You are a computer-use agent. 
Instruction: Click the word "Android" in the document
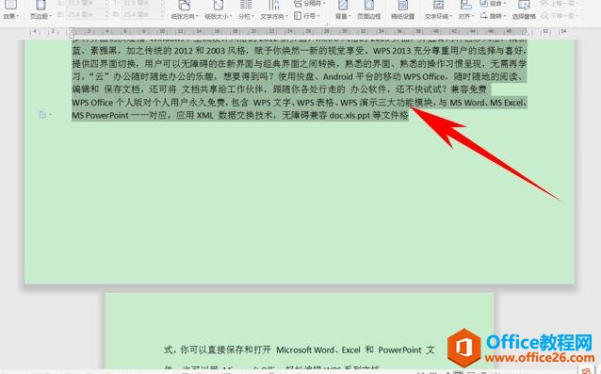[337, 76]
